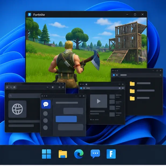Click the Fortnite icon on the taskbar
166x166 pixels.
pos(111,154)
